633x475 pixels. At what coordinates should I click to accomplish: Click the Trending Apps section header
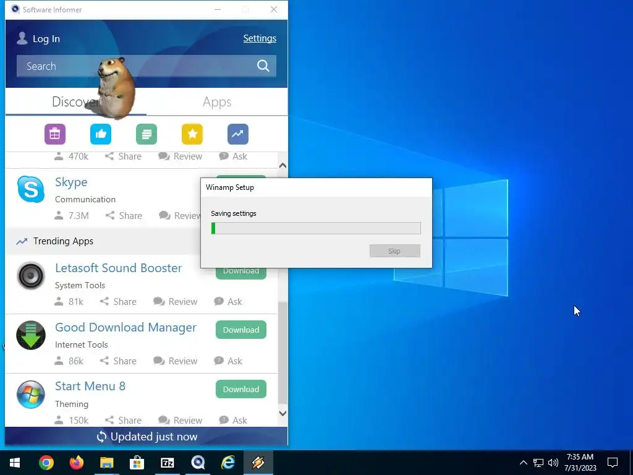point(103,241)
